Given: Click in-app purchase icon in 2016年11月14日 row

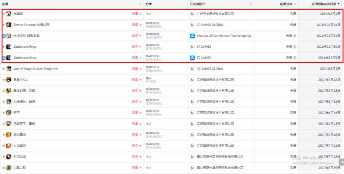Looking at the screenshot, I should [x=295, y=36].
